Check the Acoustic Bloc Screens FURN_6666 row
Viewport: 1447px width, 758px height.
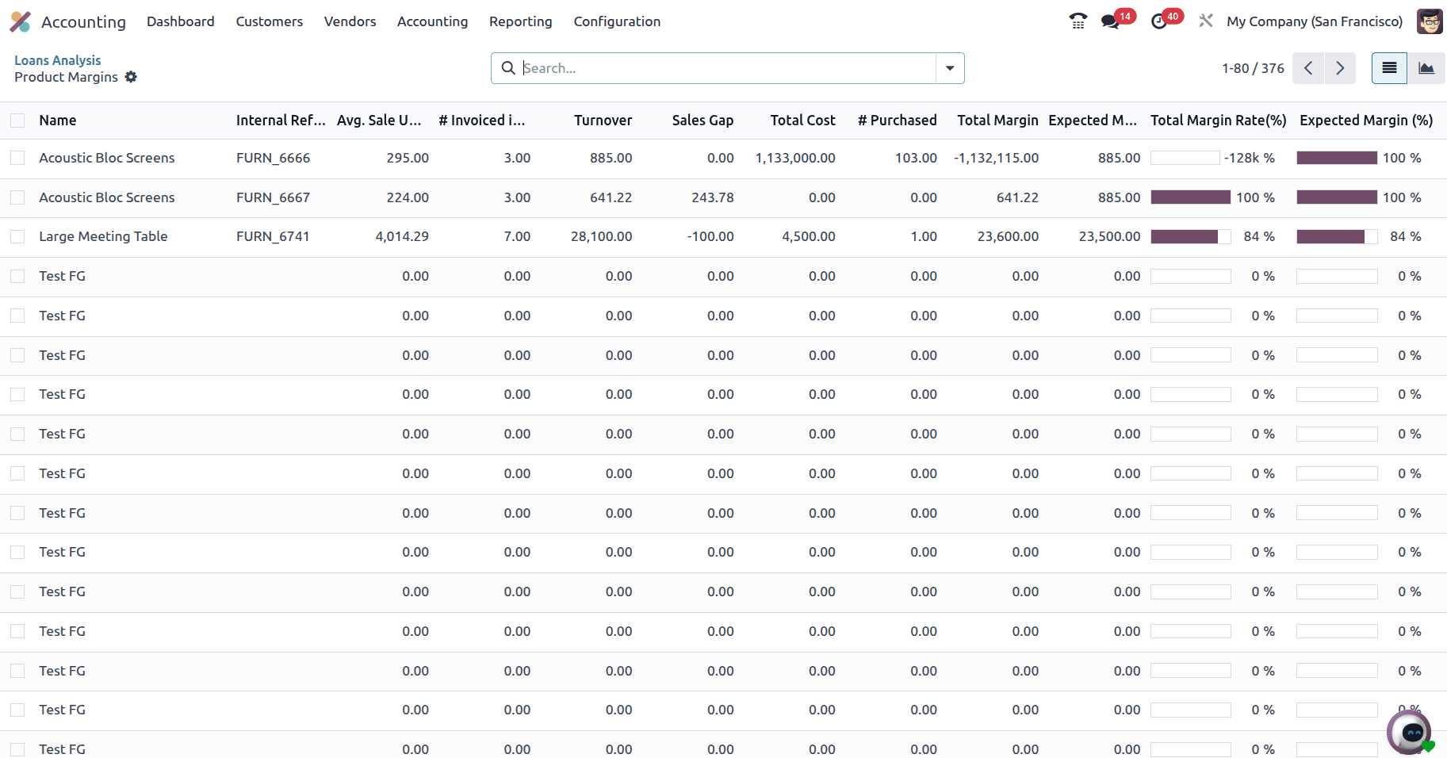pos(17,158)
